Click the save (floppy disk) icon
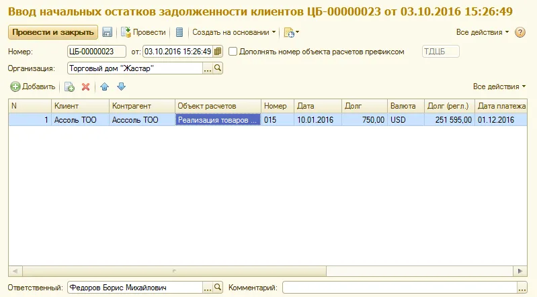This screenshot has height=297, width=537. [x=107, y=32]
